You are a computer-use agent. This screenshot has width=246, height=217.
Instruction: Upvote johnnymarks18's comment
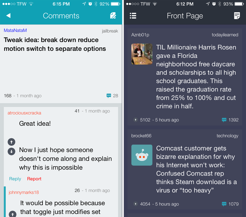13,214
